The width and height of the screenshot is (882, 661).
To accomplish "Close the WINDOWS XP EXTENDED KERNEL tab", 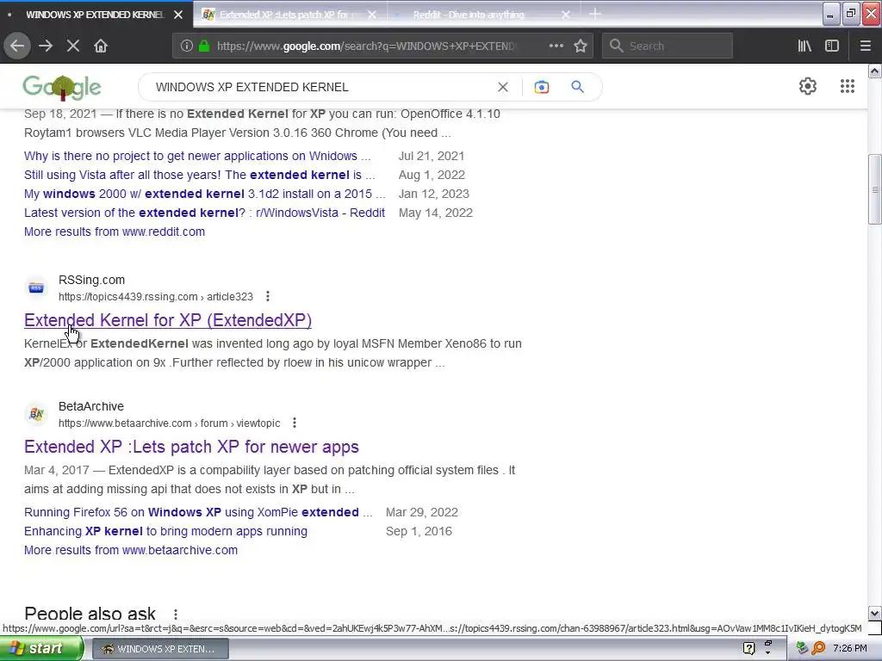I will [x=178, y=15].
